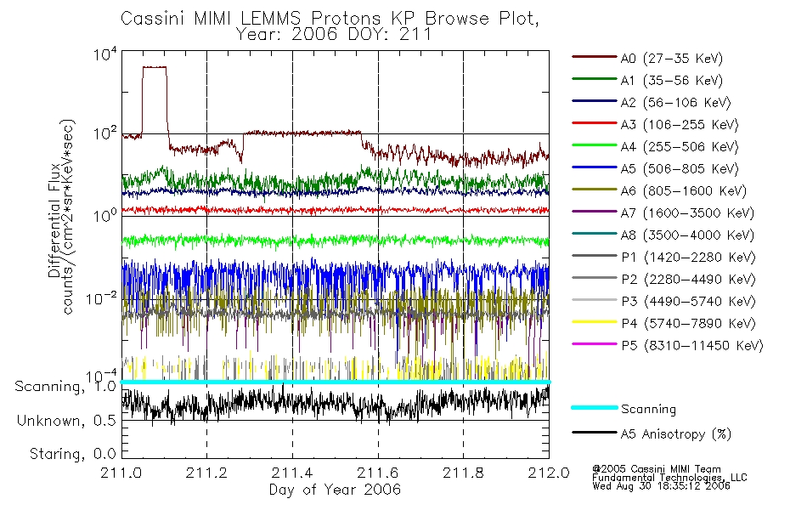Click the x-axis tick label 211.2

coord(206,473)
